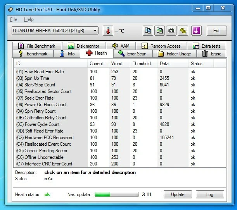Open the Info tab
Screen dimensions: 237x210
pyautogui.click(x=67, y=54)
